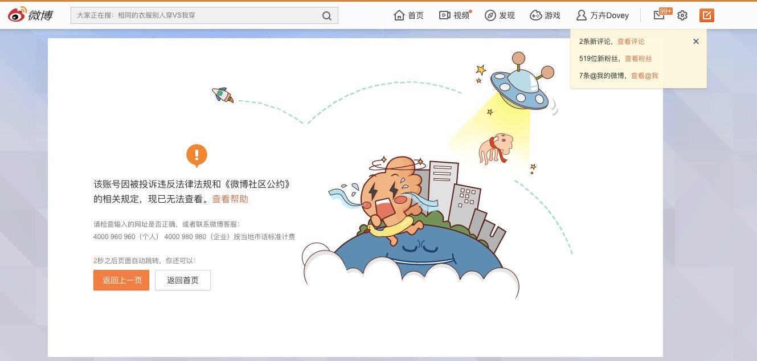Click the house icon next to 首页
Image resolution: width=757 pixels, height=361 pixels.
click(x=399, y=15)
